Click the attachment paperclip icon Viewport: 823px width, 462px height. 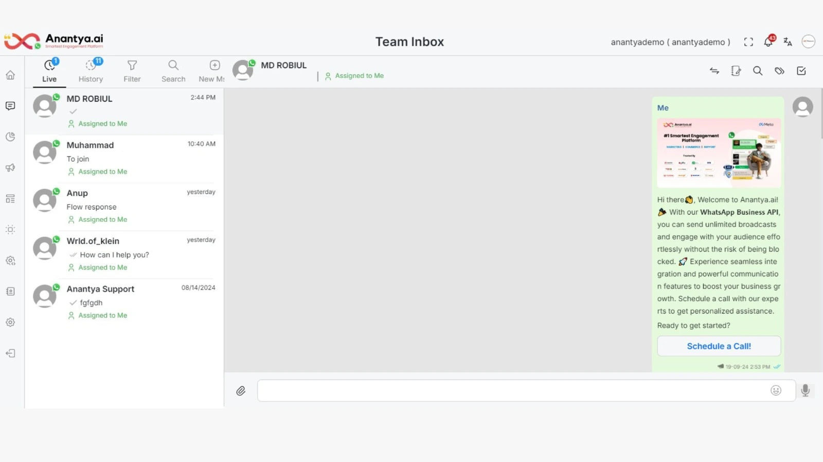(x=241, y=391)
